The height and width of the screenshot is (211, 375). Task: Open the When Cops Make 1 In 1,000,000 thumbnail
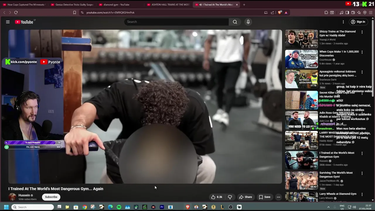coord(301,59)
